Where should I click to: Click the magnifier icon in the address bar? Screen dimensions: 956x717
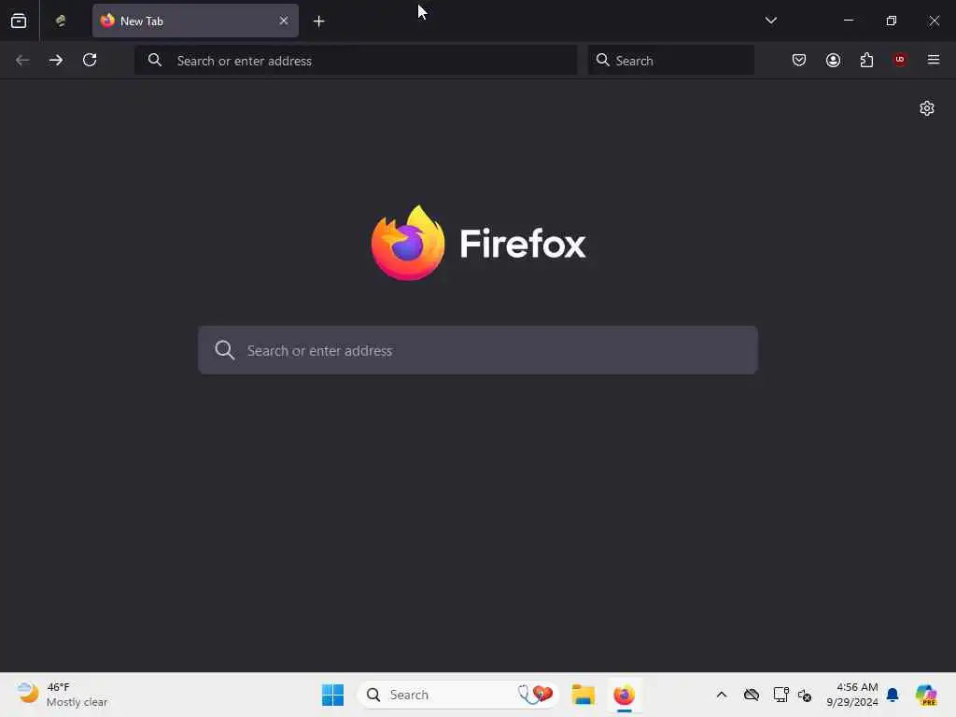(x=155, y=60)
